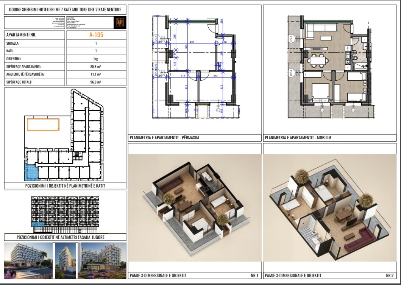This screenshot has height=285, width=401.
Task: Select the apartment number A-105 cell
Action: 96,35
